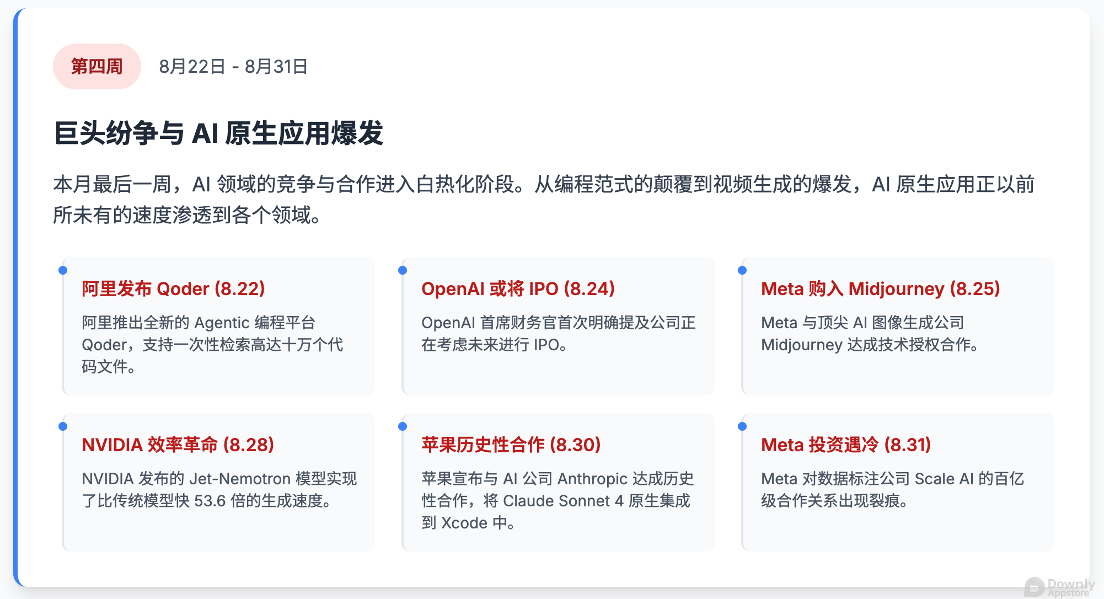This screenshot has height=599, width=1104.
Task: Click the heading 巨头纷争与 AI 原生应用爆发
Action: pyautogui.click(x=218, y=133)
